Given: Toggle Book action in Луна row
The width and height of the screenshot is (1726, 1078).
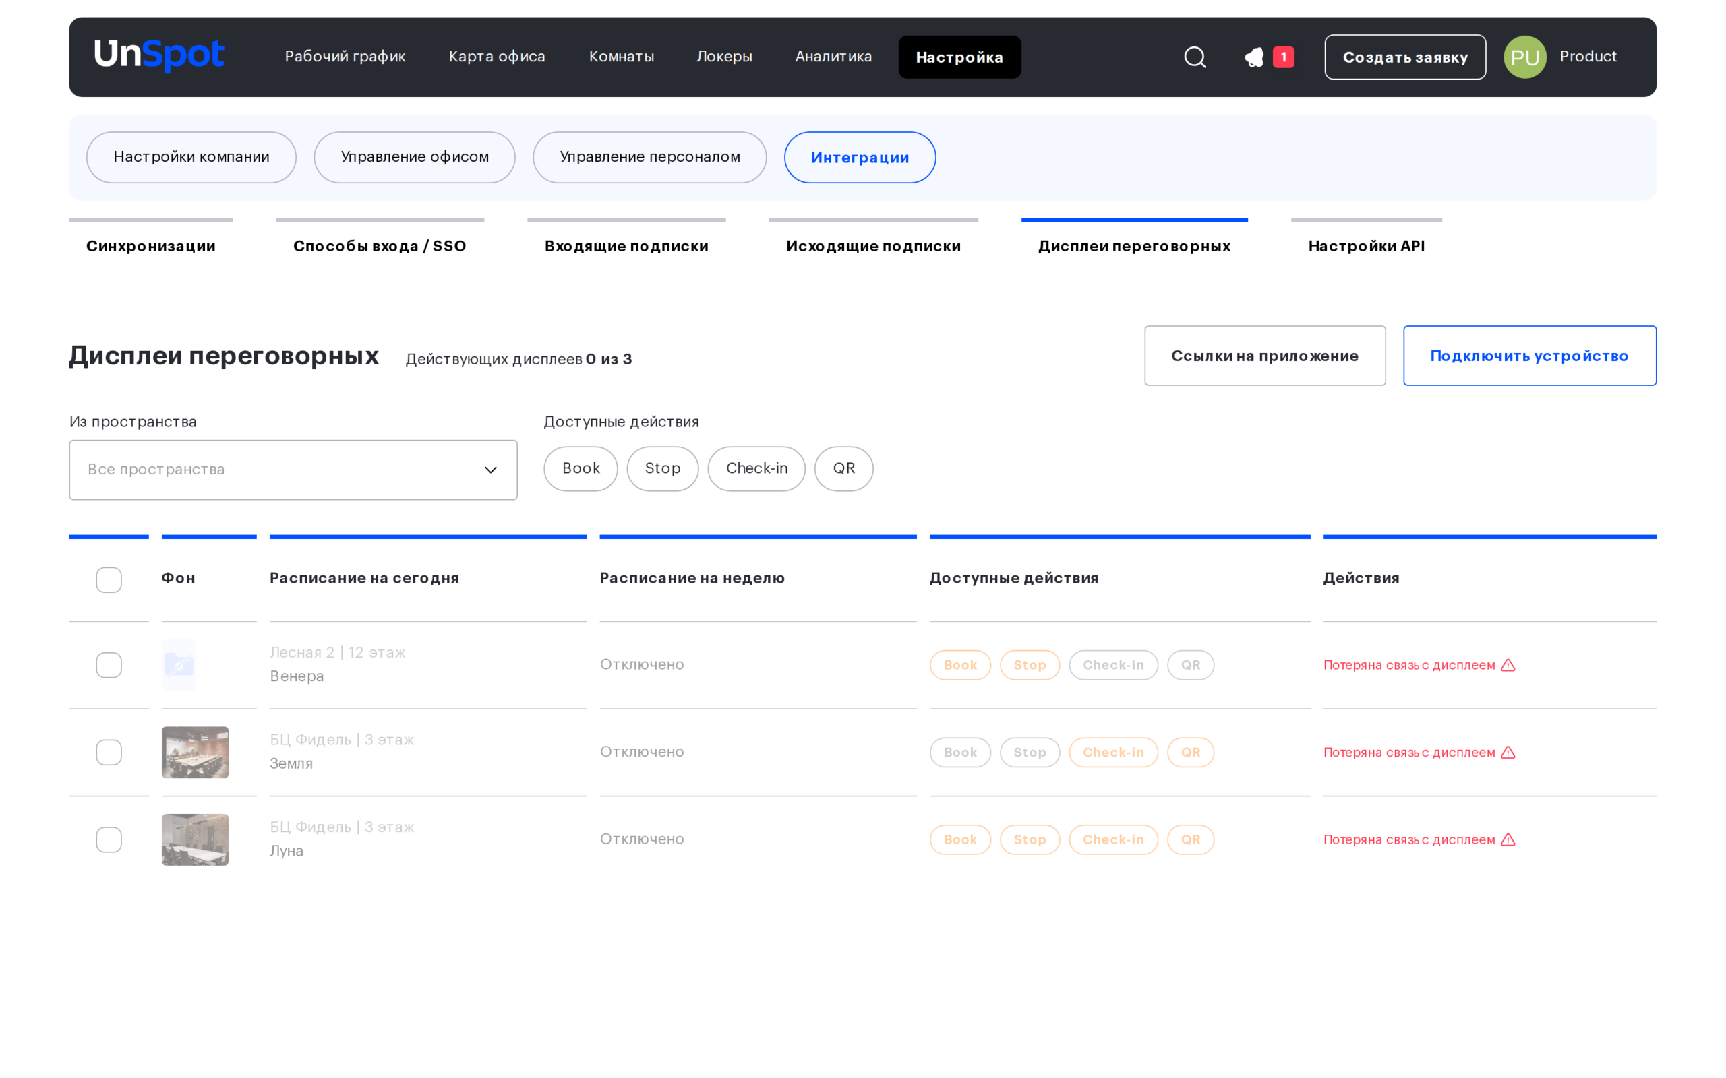Looking at the screenshot, I should (x=960, y=840).
